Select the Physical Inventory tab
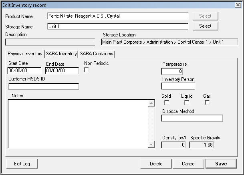The image size is (244, 175). pyautogui.click(x=25, y=54)
